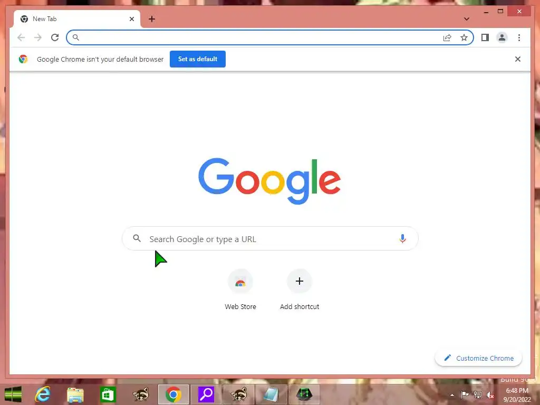The height and width of the screenshot is (405, 540).
Task: Click the Action Center flag icon
Action: tap(465, 395)
